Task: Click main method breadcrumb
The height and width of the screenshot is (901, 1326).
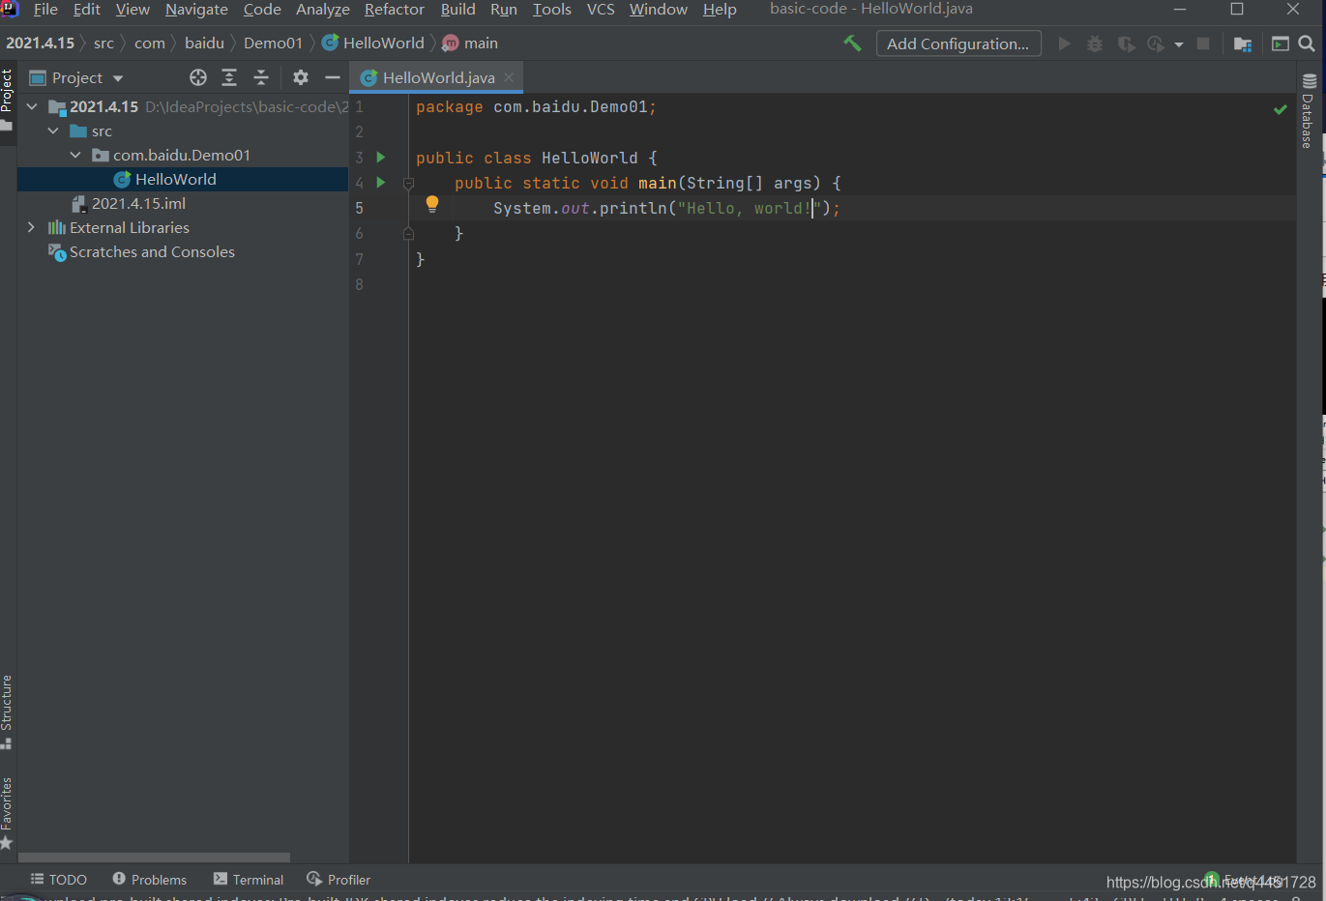Action: (x=470, y=44)
